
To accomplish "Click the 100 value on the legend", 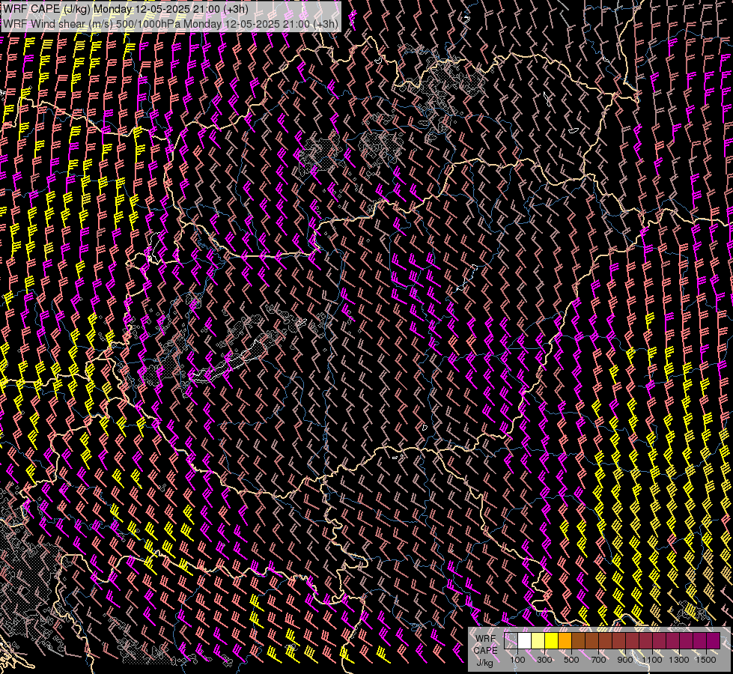I will point(517,660).
